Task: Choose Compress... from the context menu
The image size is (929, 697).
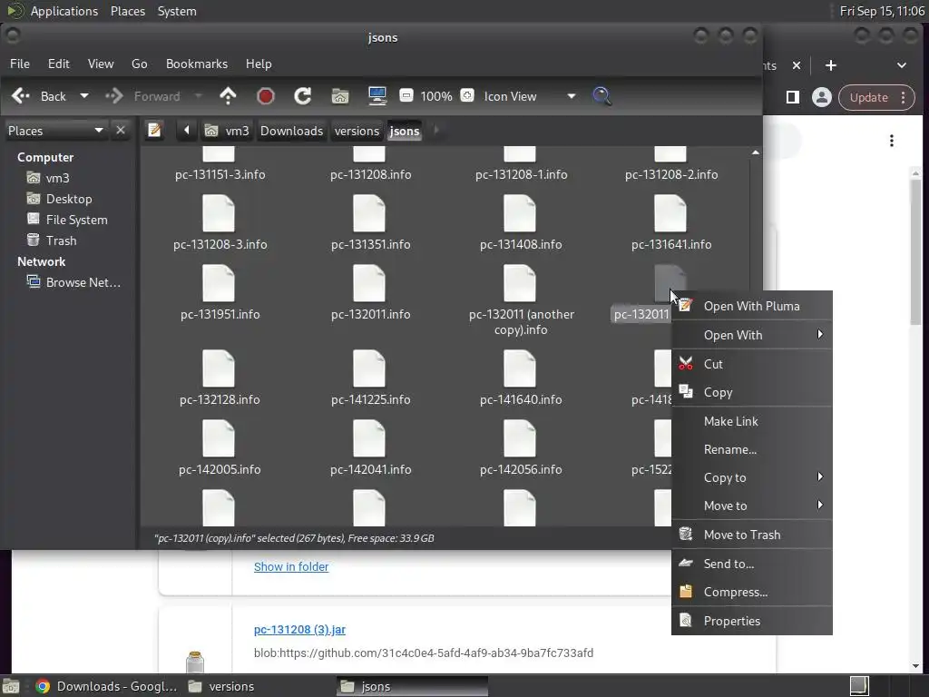Action: 752,592
